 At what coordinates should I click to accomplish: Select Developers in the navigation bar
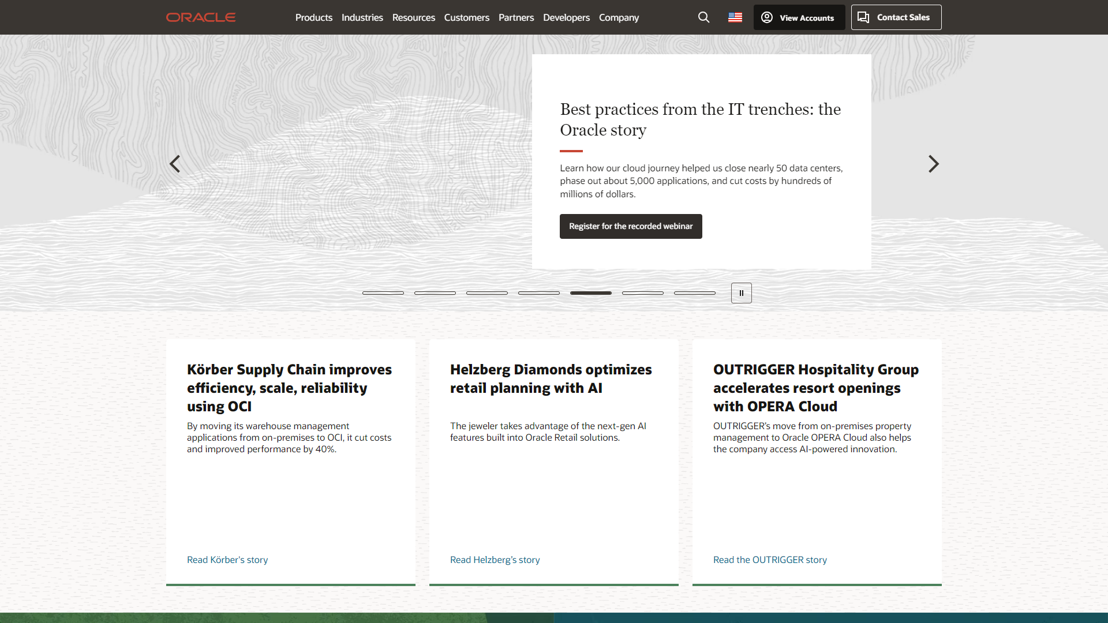[566, 17]
